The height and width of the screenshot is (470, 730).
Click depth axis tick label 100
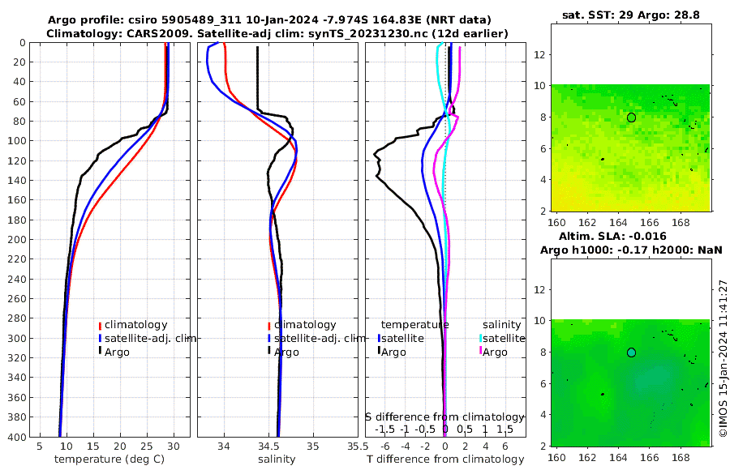(x=17, y=141)
